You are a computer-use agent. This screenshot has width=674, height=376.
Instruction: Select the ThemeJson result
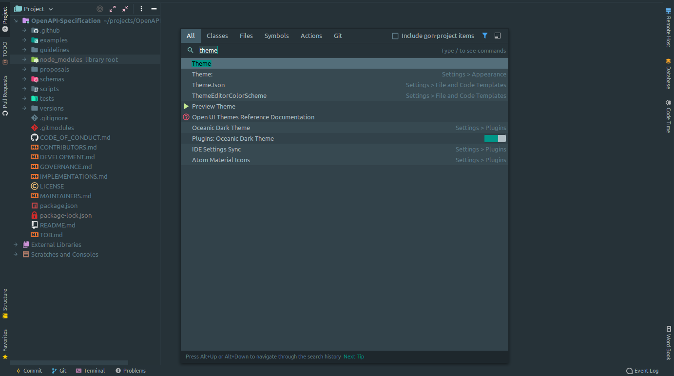[345, 85]
